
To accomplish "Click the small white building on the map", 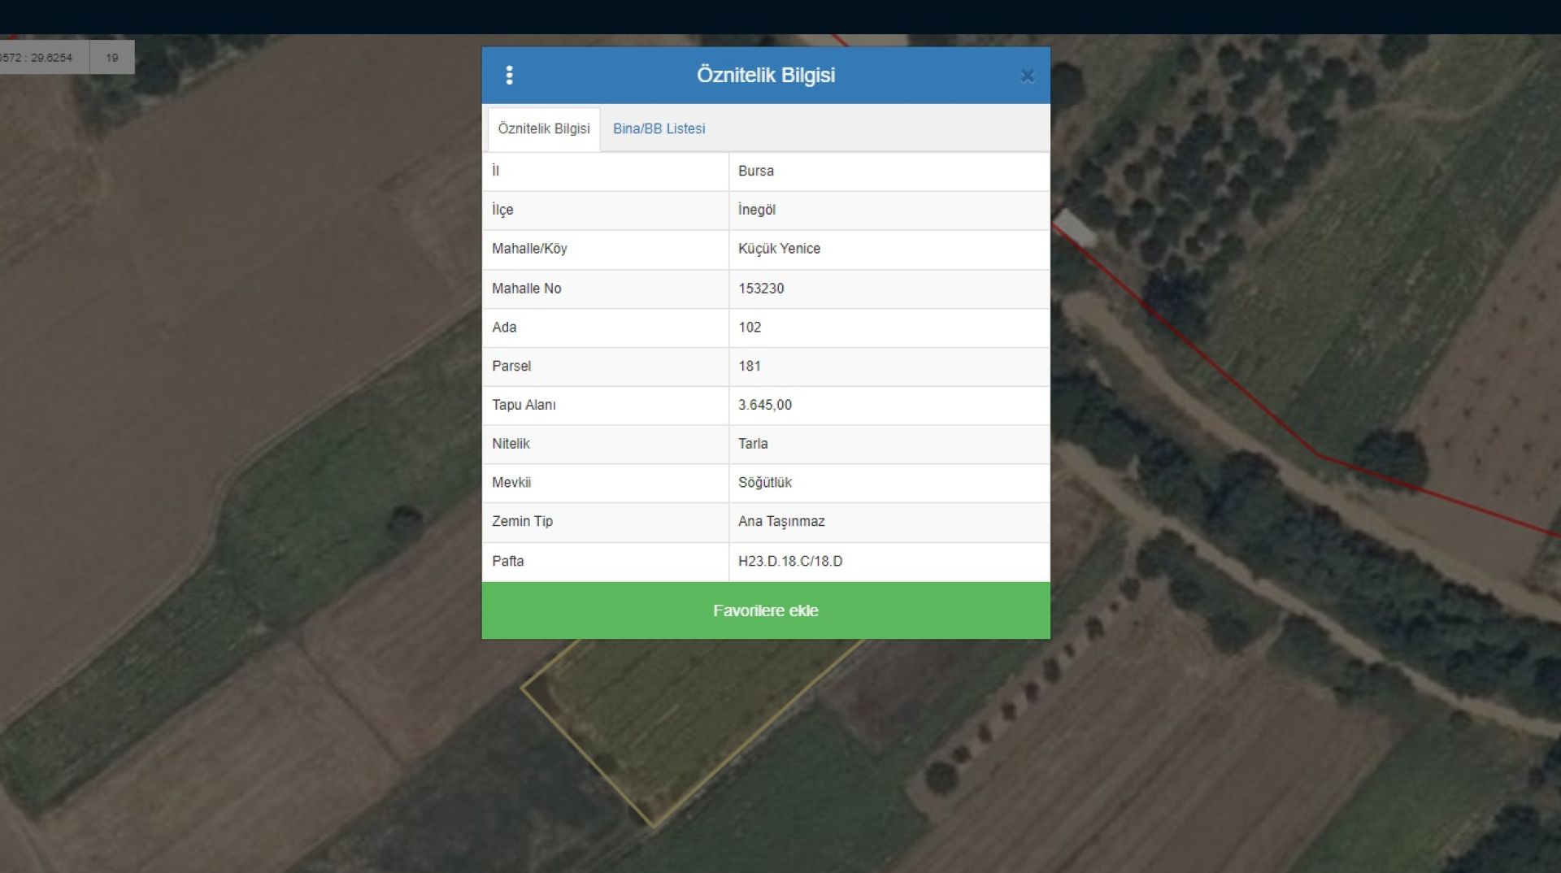I will coord(1076,227).
